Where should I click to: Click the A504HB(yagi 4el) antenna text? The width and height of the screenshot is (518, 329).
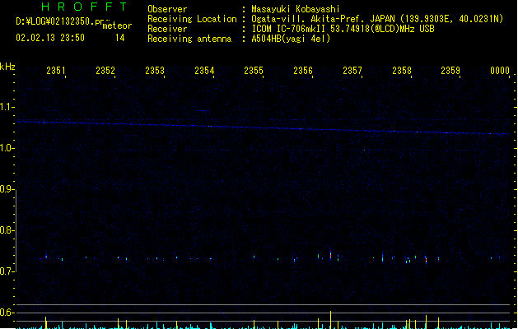tap(291, 39)
